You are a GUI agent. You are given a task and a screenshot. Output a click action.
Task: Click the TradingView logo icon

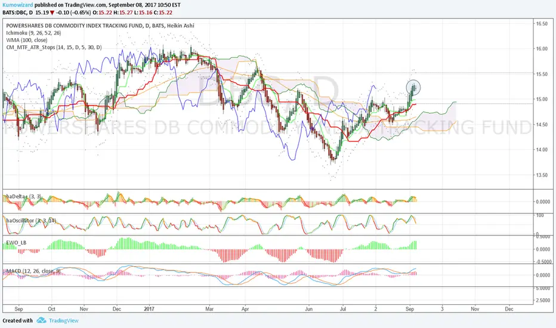click(x=41, y=320)
